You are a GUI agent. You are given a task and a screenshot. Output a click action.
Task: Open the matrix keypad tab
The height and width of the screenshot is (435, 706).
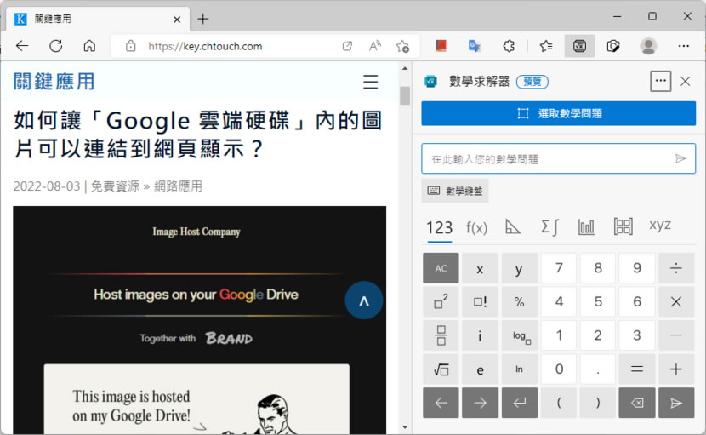coord(623,226)
